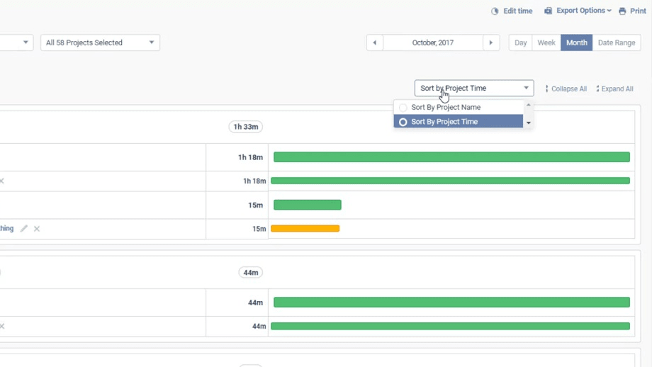
Task: Open the partially visible left dropdown arrow
Action: (x=26, y=43)
